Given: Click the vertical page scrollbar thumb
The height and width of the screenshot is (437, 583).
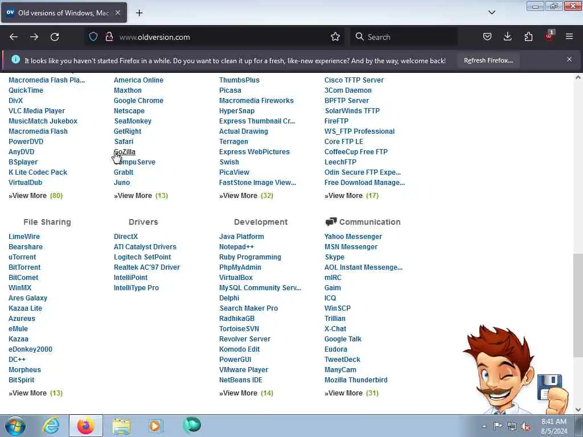Looking at the screenshot, I should click(x=578, y=306).
